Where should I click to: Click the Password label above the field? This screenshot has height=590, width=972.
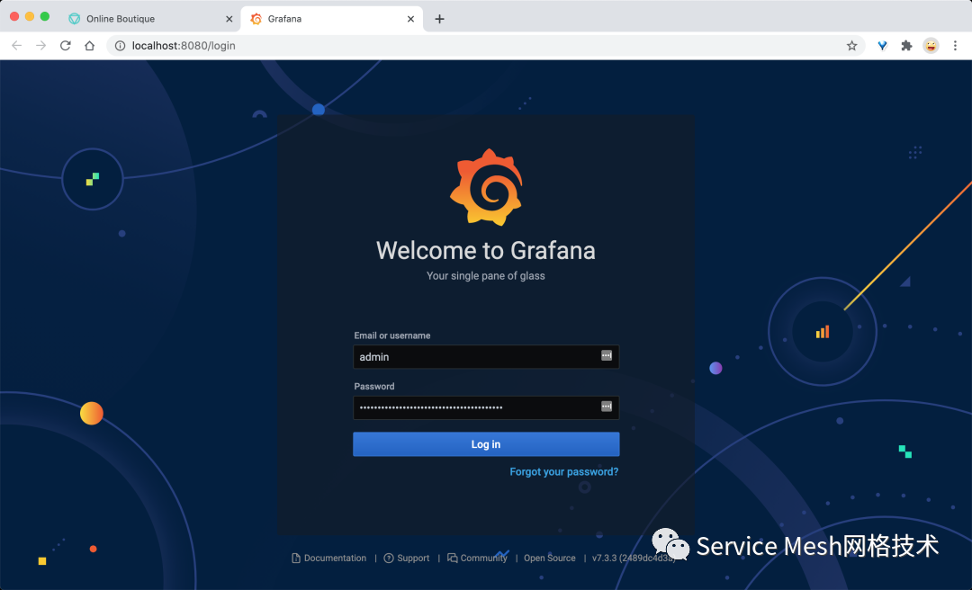pyautogui.click(x=374, y=386)
